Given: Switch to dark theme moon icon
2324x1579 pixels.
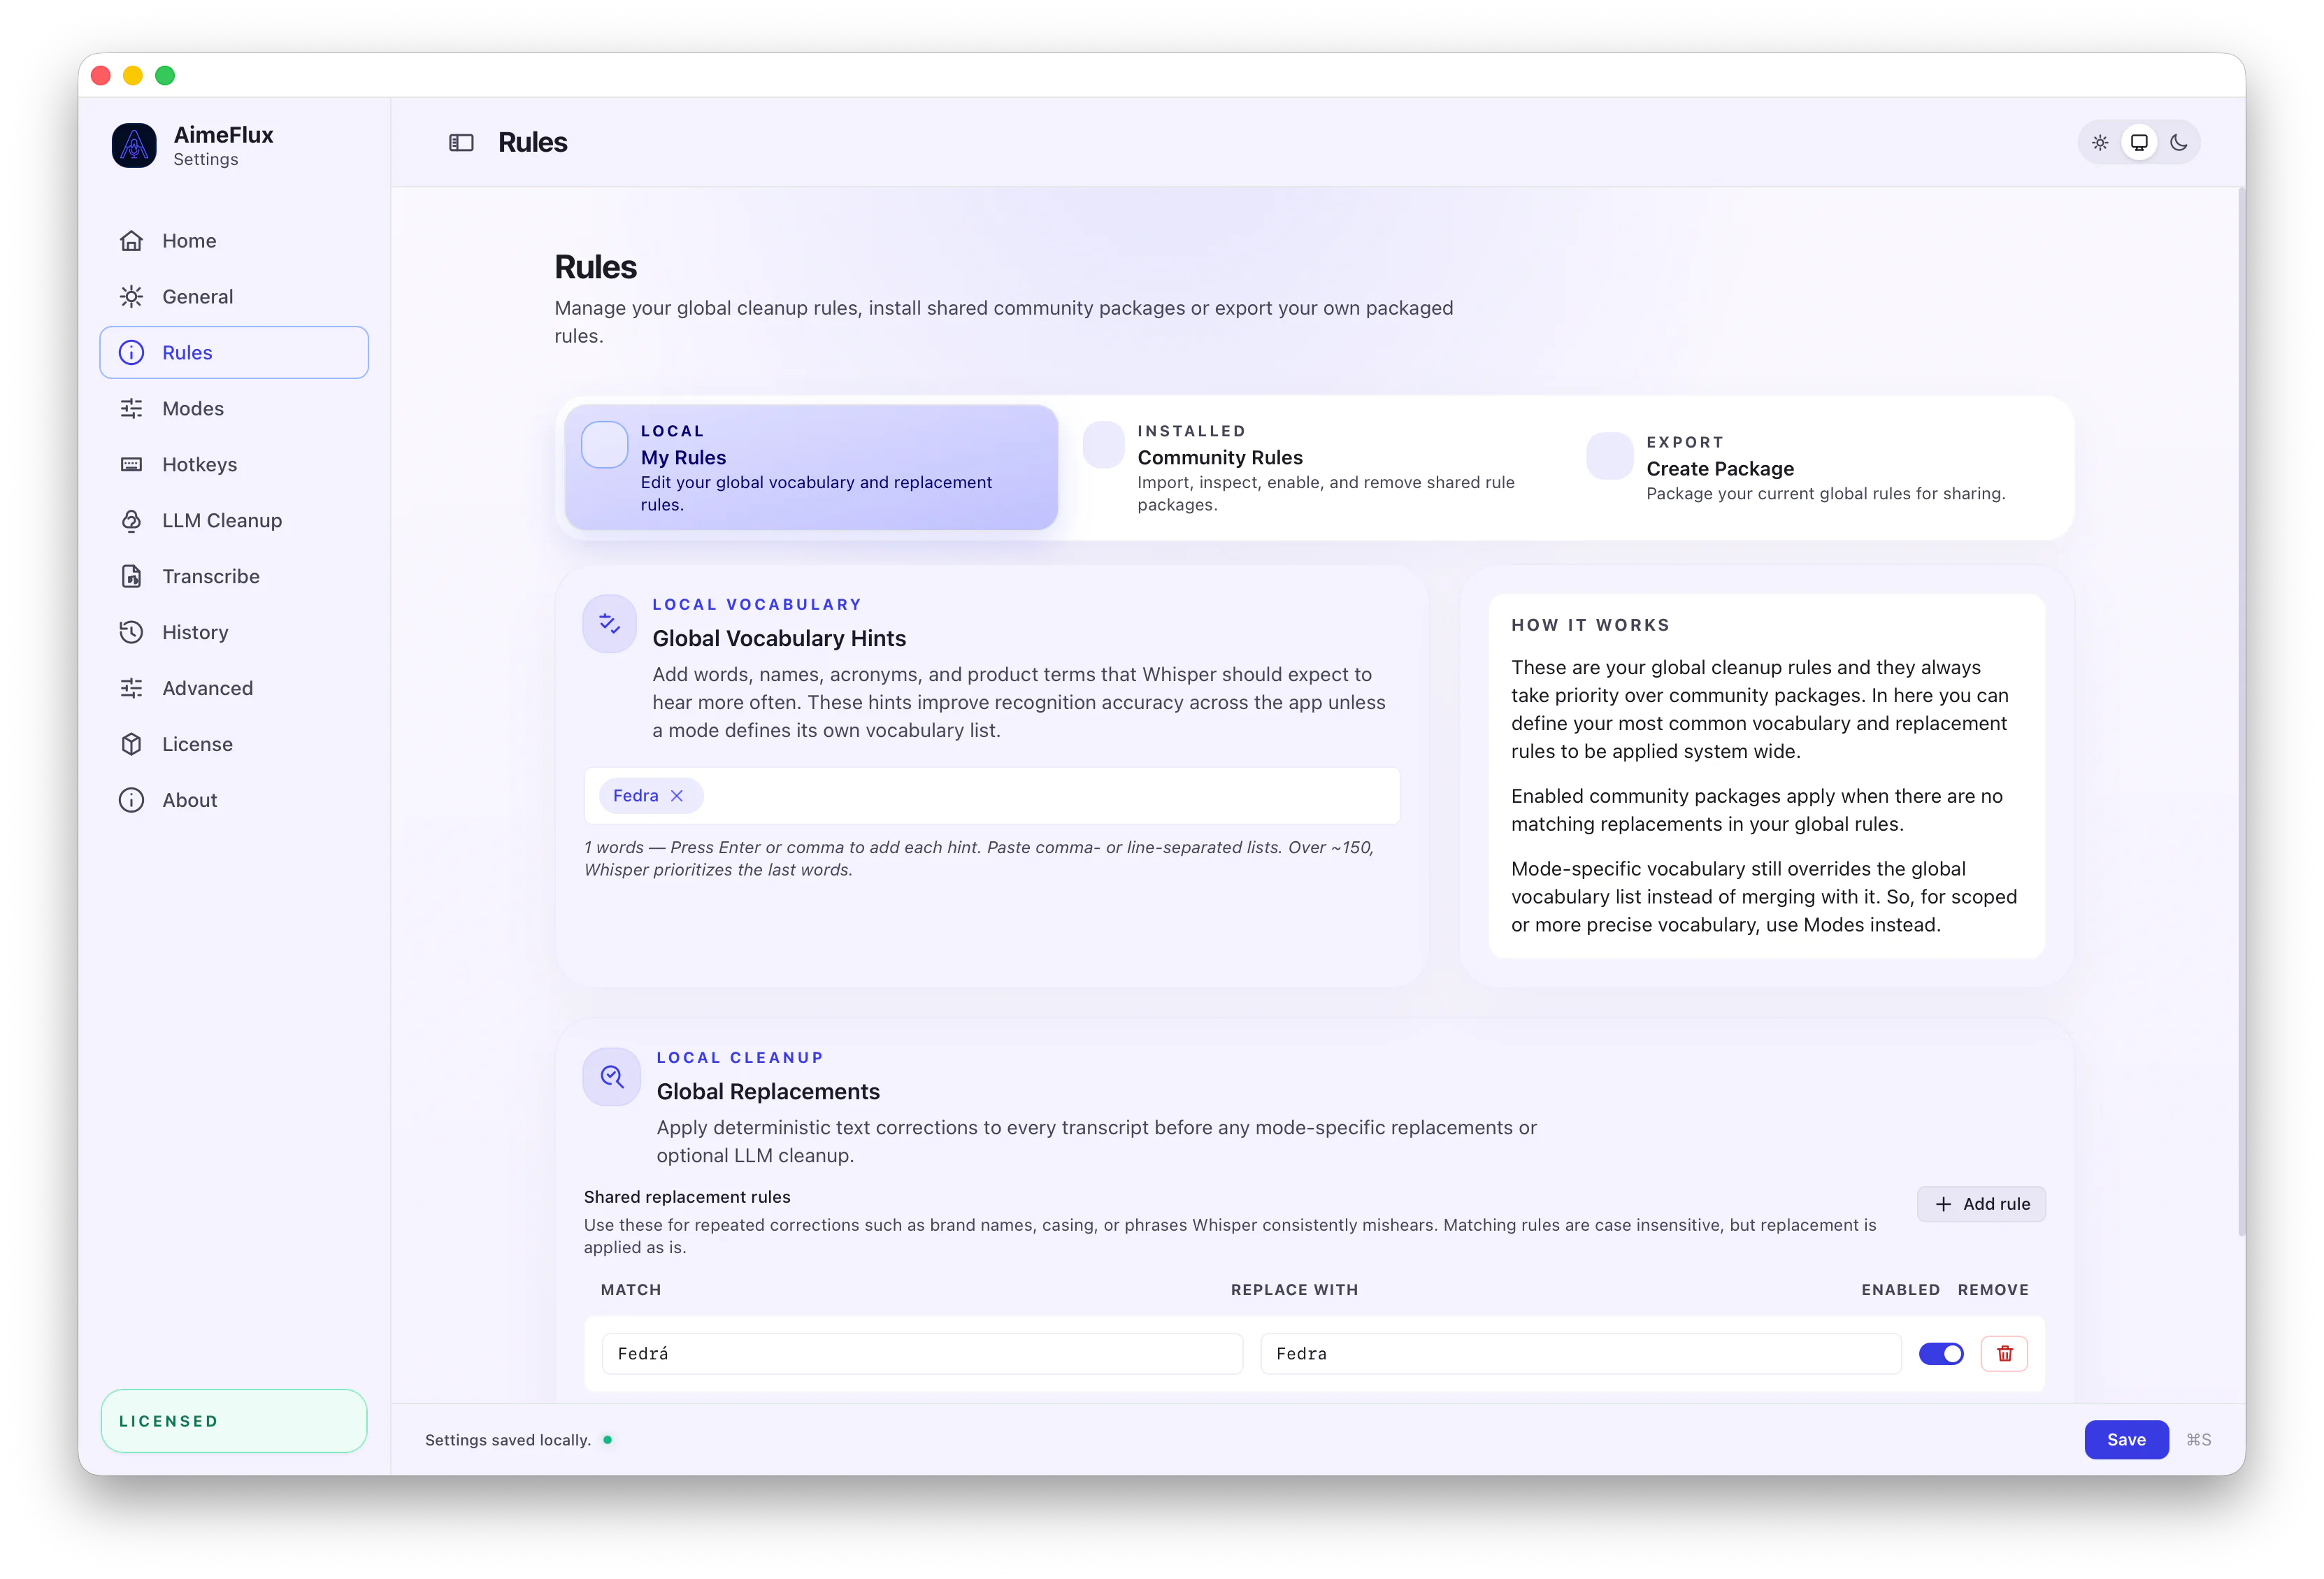Looking at the screenshot, I should click(x=2179, y=143).
